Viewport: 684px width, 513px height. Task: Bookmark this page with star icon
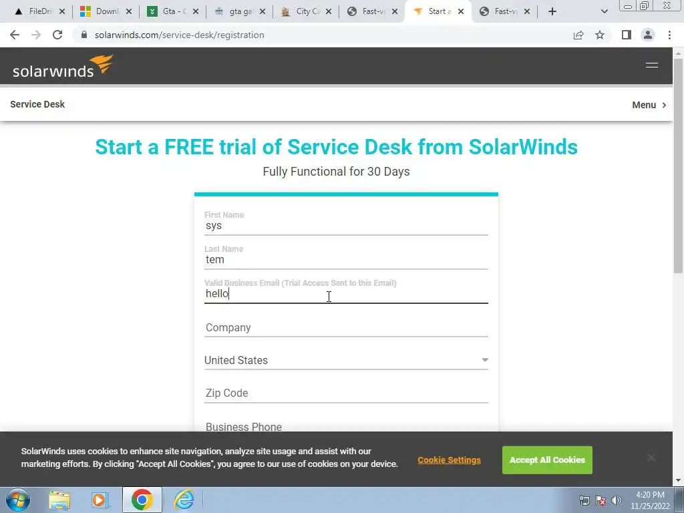[x=600, y=35]
